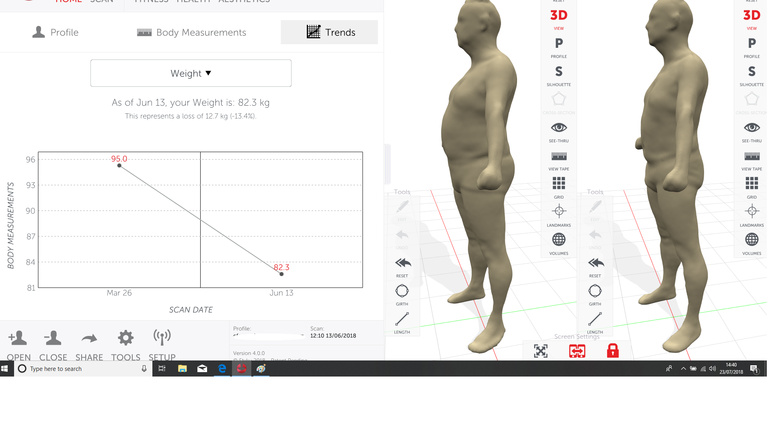Click the taskbar search box
This screenshot has width=772, height=434.
click(83, 368)
